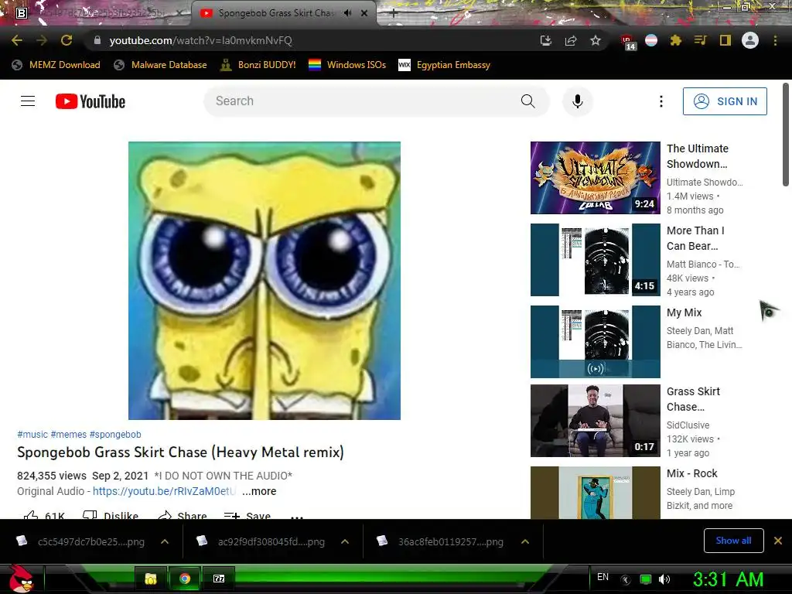Like the video (61K)

[44, 515]
